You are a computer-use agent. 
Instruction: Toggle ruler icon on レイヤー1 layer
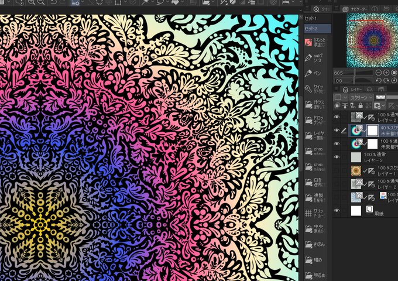tap(371, 171)
